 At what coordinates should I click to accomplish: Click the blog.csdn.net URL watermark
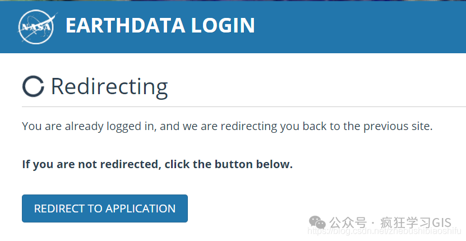pos(384,231)
